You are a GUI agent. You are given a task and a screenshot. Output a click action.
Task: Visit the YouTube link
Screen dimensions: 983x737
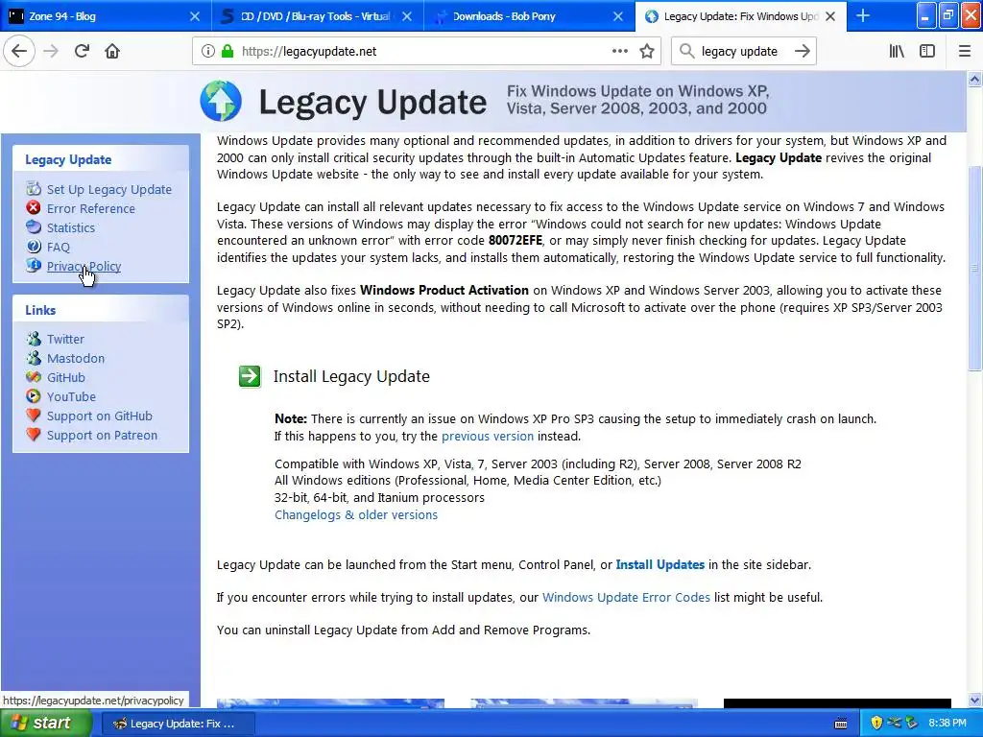71,396
